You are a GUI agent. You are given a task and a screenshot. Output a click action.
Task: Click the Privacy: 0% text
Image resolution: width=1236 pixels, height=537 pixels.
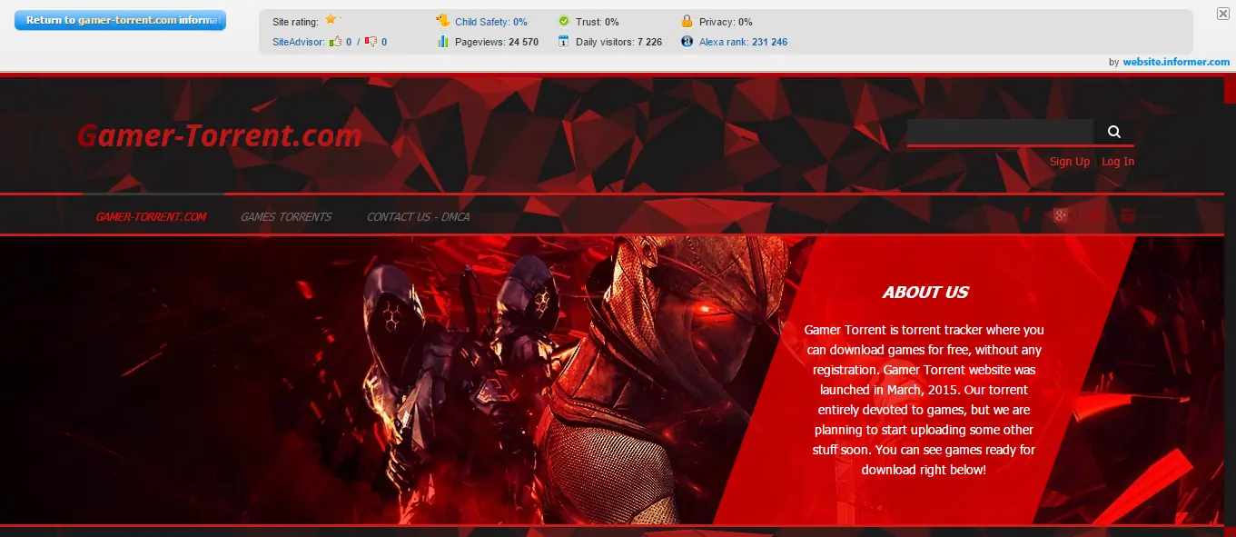pyautogui.click(x=726, y=22)
